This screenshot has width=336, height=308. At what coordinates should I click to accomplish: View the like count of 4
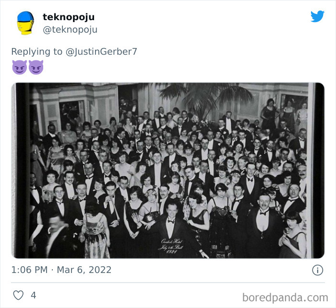[33, 295]
